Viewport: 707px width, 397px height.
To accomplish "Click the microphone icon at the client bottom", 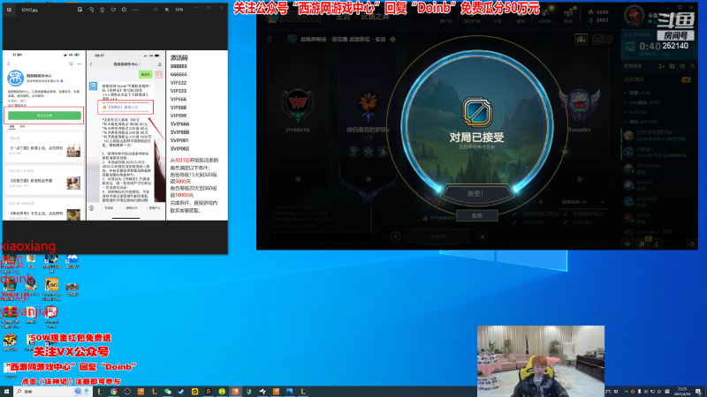I will tap(657, 244).
